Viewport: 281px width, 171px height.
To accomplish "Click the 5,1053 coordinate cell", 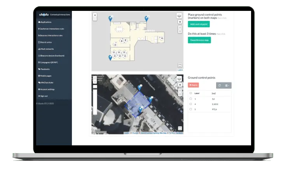I will (x=215, y=104).
